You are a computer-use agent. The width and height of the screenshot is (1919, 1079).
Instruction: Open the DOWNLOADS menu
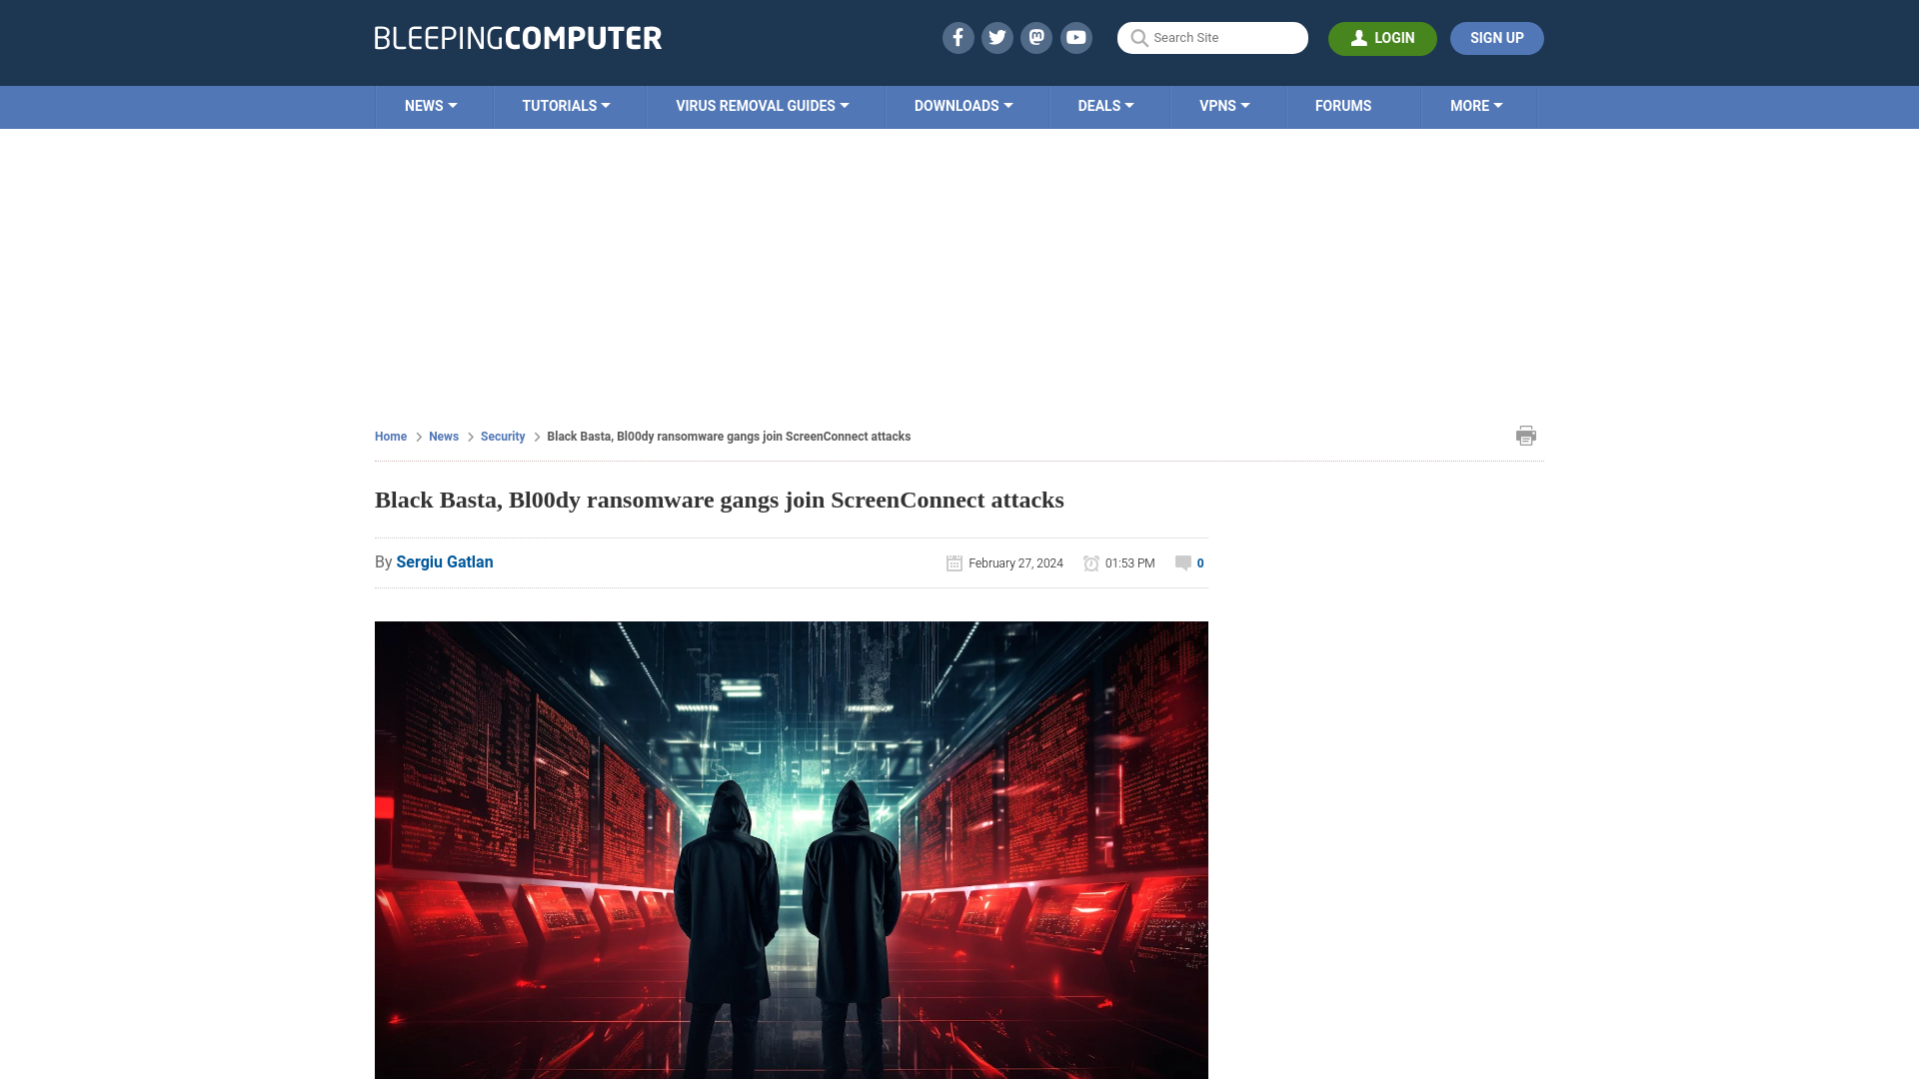coord(962,107)
